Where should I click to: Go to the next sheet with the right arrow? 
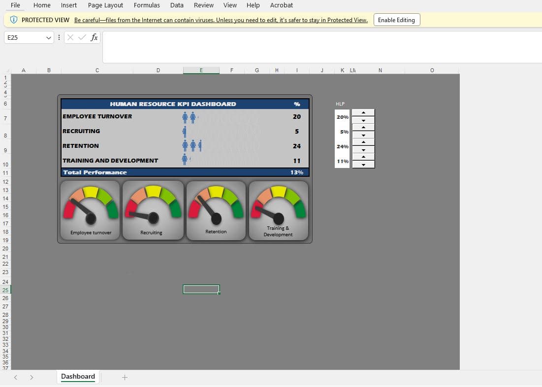(32, 377)
